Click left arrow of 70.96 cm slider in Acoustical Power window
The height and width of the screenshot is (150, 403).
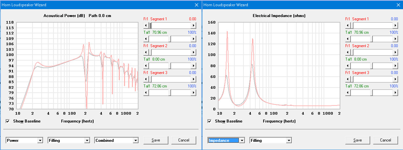click(146, 39)
